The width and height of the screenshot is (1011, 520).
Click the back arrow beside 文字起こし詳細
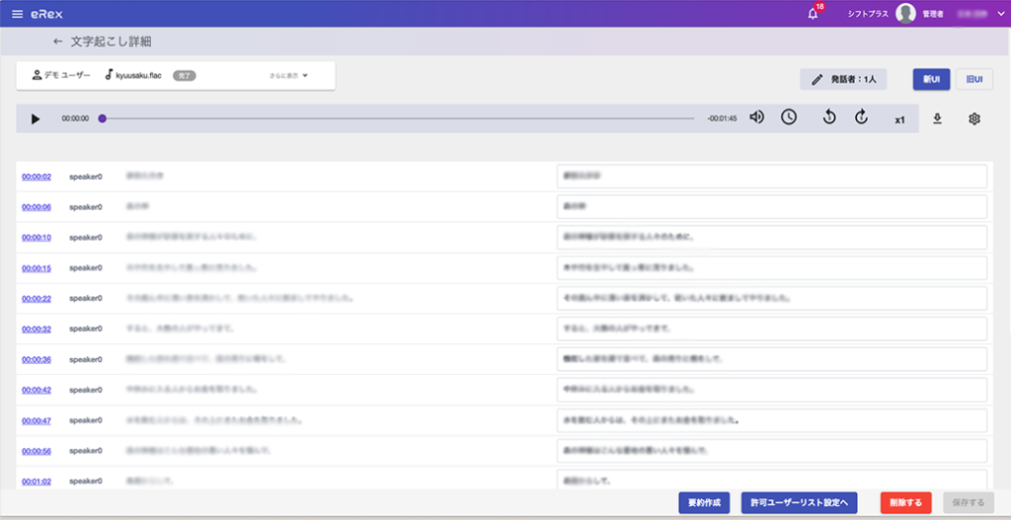(58, 42)
